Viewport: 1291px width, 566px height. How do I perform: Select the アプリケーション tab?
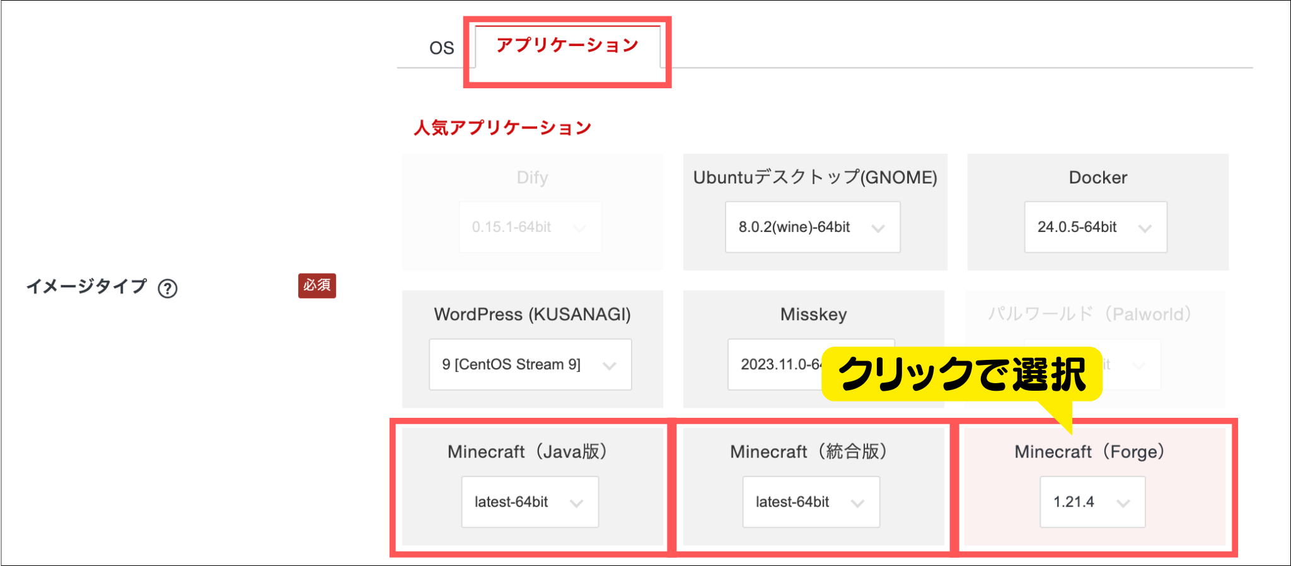click(x=567, y=45)
